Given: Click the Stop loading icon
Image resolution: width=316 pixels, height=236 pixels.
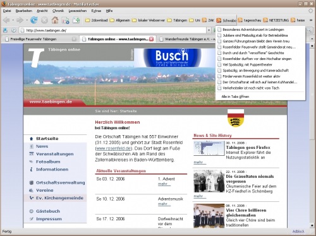Looking at the screenshot, I should pyautogui.click(x=44, y=20).
